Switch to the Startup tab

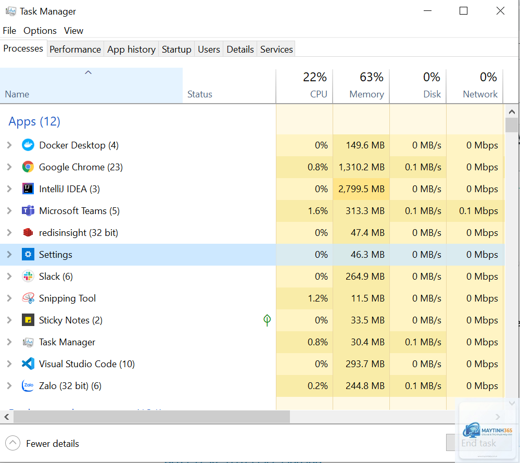pyautogui.click(x=176, y=49)
